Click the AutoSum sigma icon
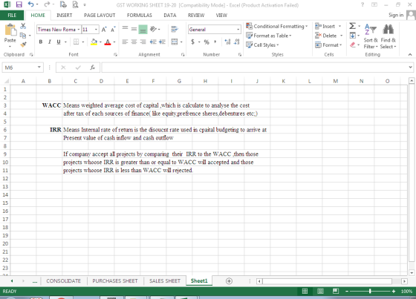 coord(352,26)
